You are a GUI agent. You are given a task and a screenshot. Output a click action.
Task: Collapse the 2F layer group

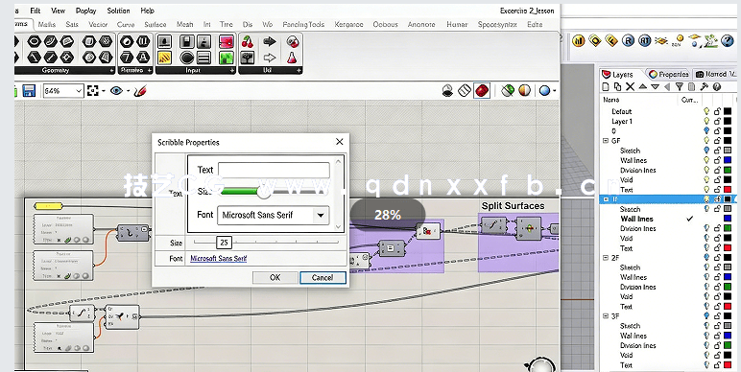(606, 258)
